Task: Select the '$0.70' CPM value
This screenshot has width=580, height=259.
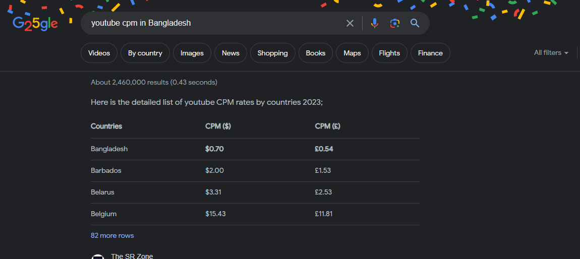Action: [214, 149]
